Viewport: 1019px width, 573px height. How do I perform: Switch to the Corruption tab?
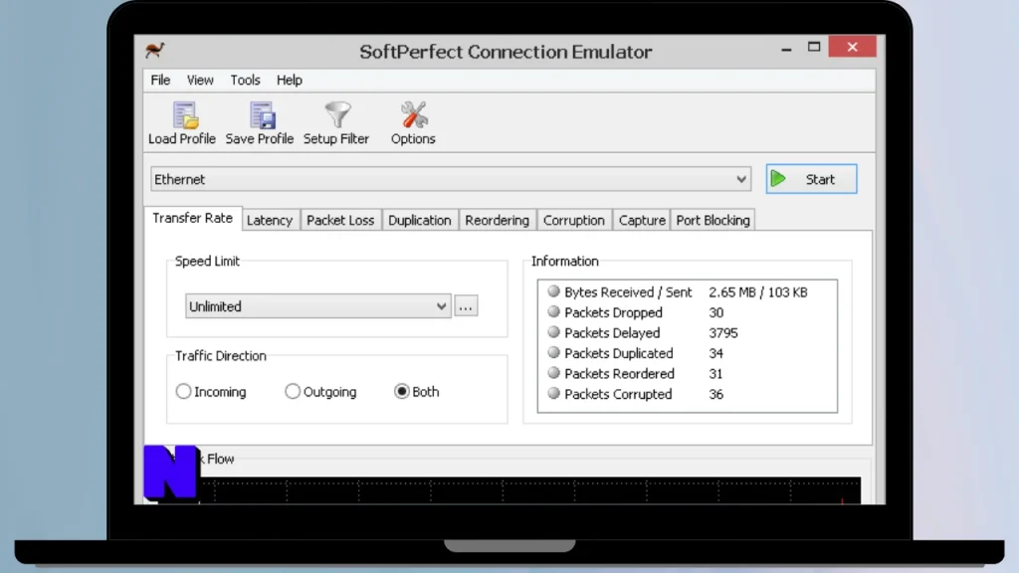[574, 220]
